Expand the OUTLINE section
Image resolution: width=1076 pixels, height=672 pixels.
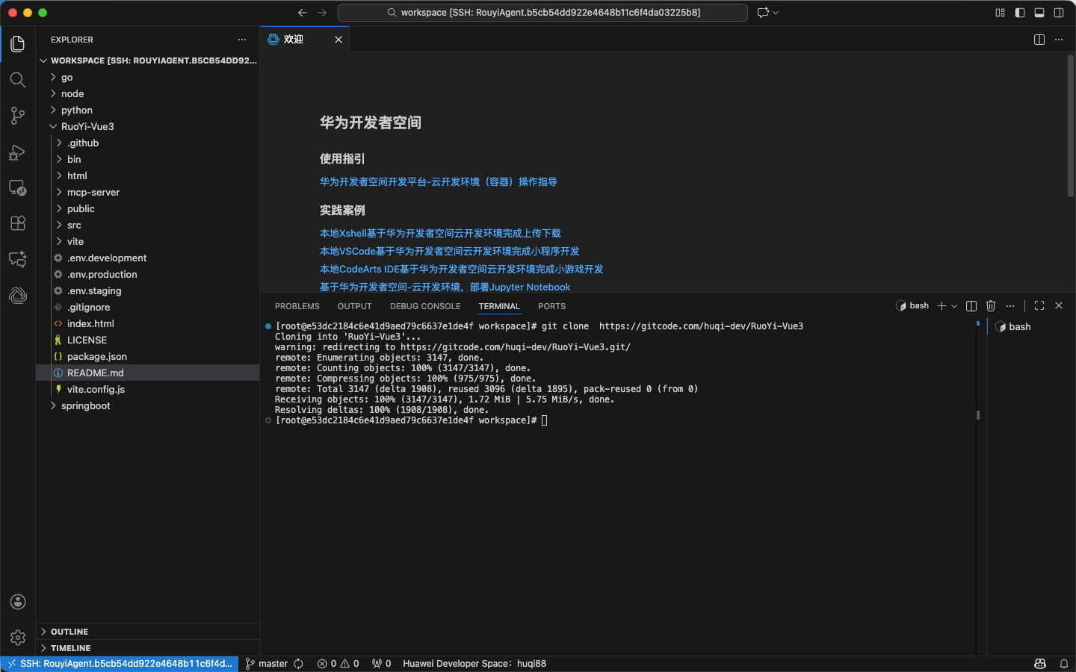147,632
